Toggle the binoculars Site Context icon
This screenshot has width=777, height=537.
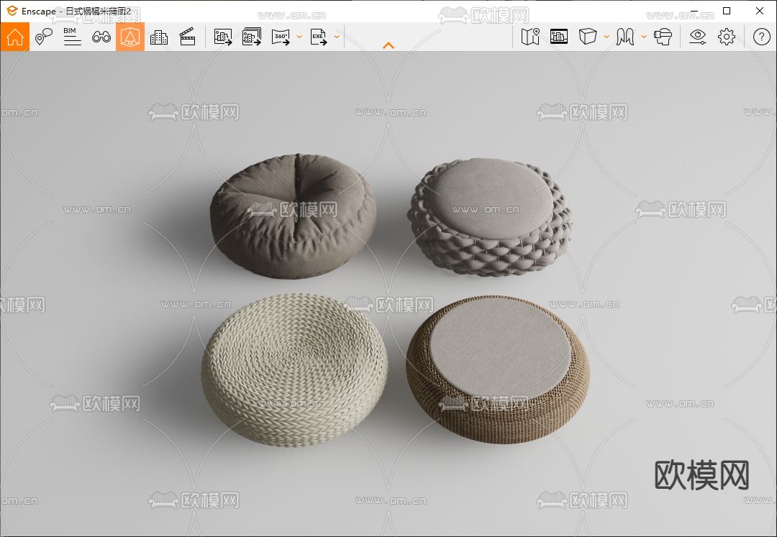(x=101, y=37)
